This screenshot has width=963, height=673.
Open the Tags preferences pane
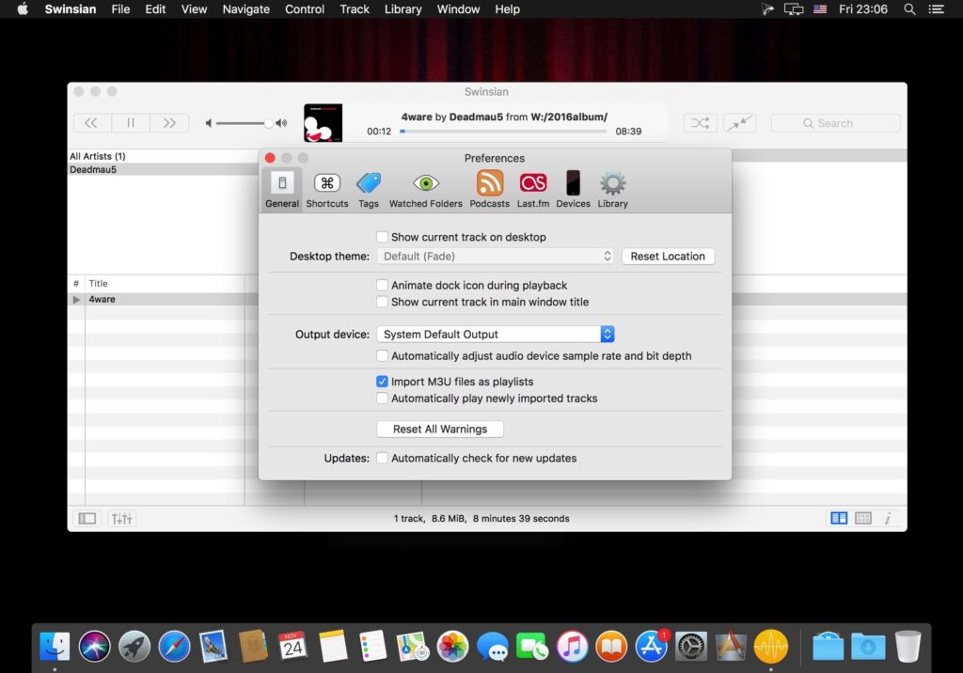pyautogui.click(x=369, y=189)
